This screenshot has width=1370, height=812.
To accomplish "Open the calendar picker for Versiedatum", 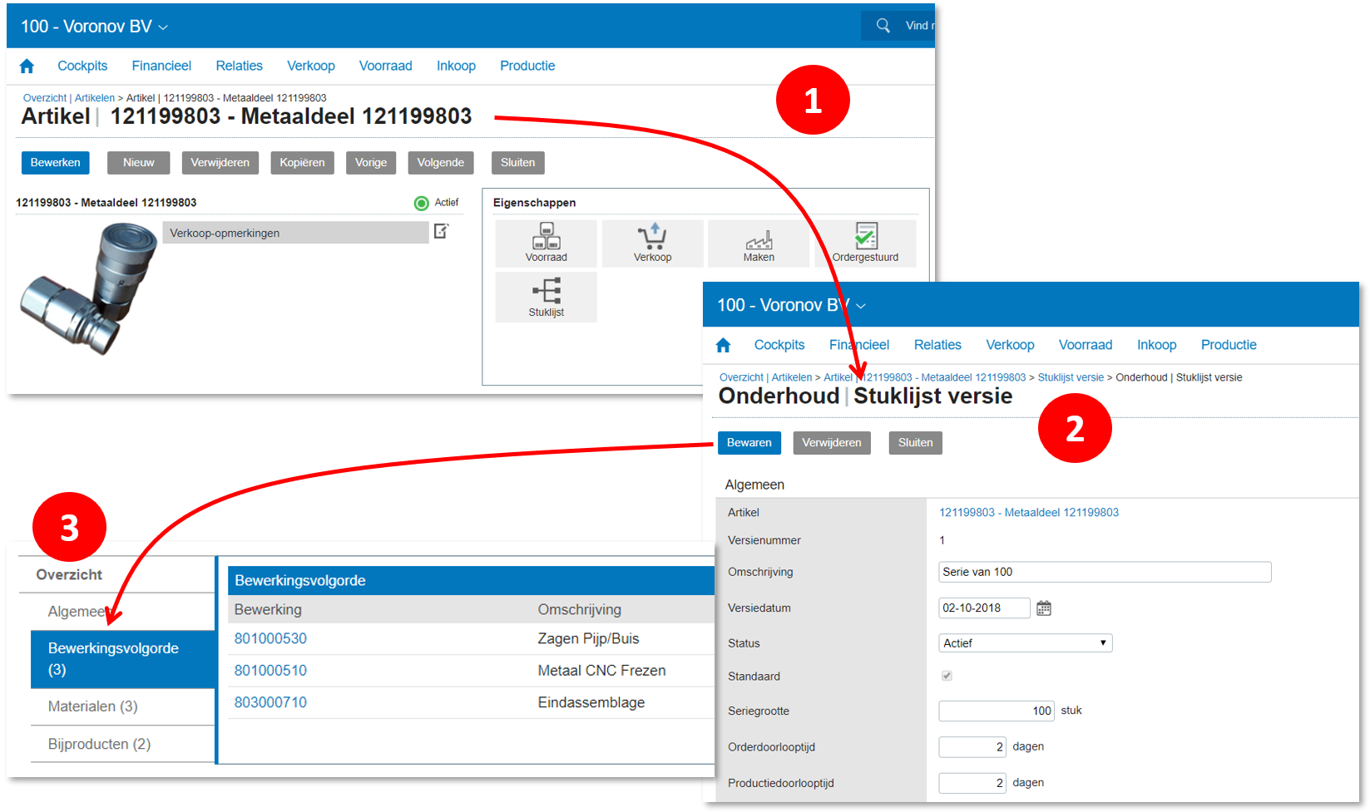I will (1044, 608).
